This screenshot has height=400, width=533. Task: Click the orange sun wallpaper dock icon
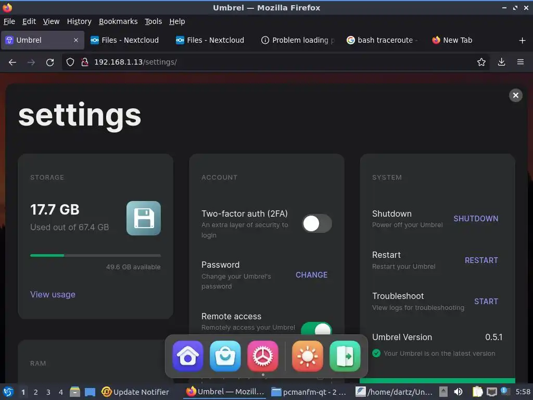click(x=307, y=356)
